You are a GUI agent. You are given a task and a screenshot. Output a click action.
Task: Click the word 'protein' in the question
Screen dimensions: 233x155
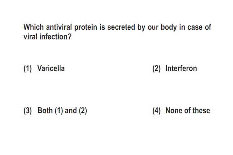click(86, 28)
